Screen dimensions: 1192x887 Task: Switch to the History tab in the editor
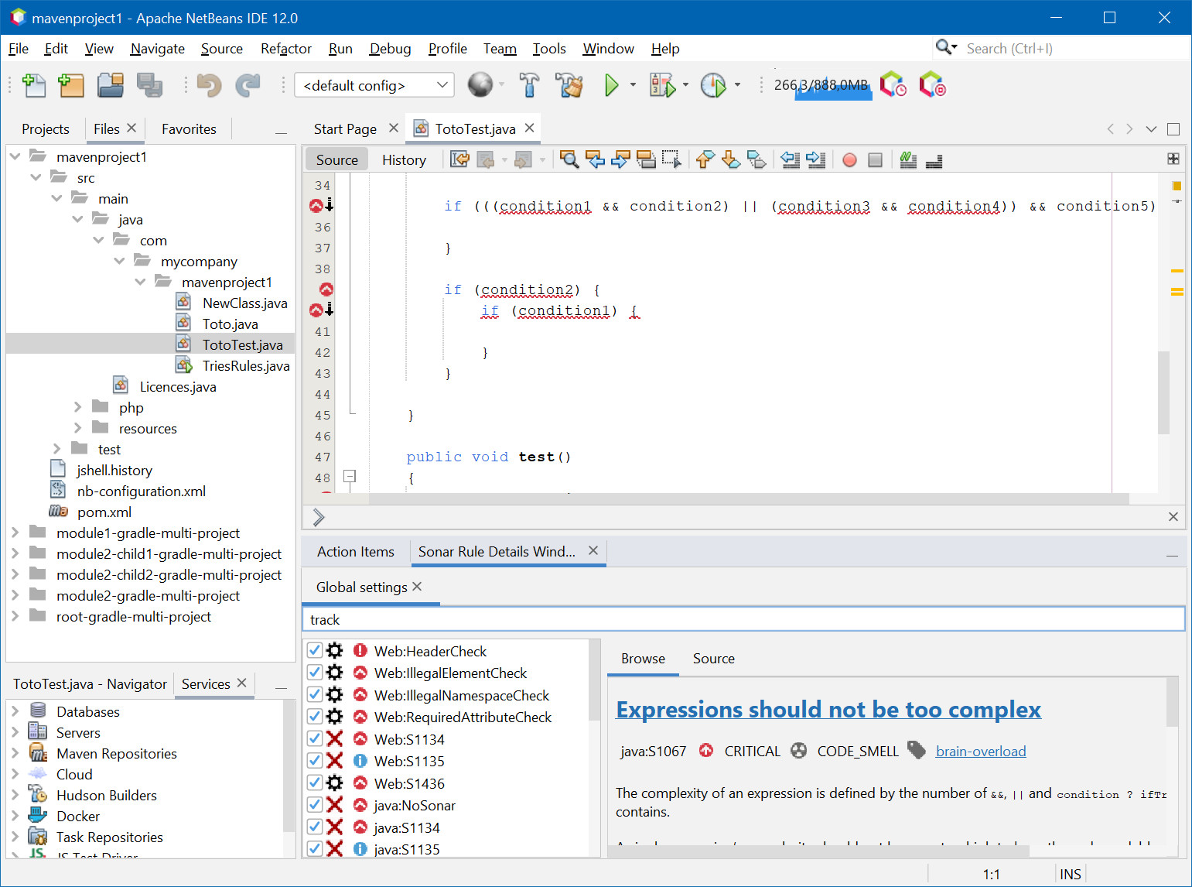[x=404, y=159]
